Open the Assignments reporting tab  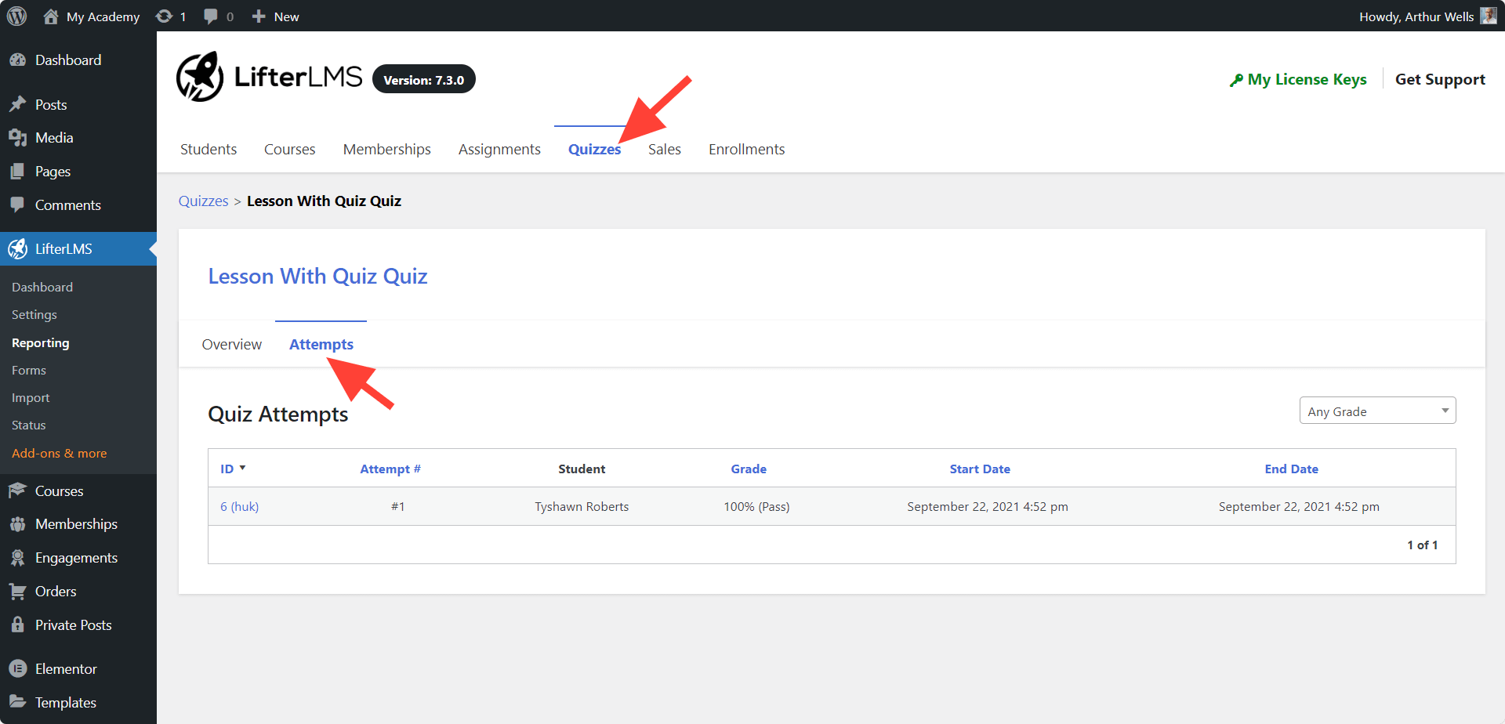(x=499, y=149)
